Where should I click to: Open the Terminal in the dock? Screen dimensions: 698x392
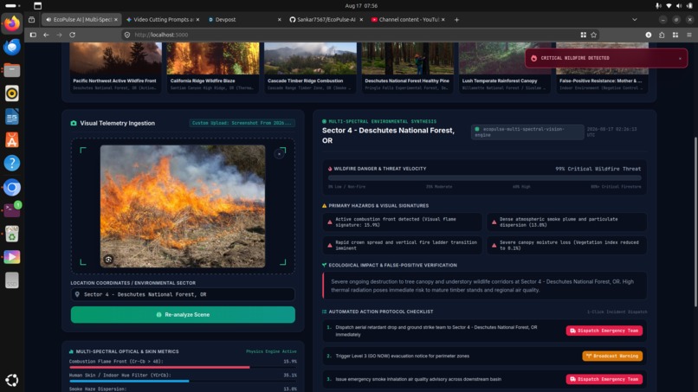[x=12, y=210]
